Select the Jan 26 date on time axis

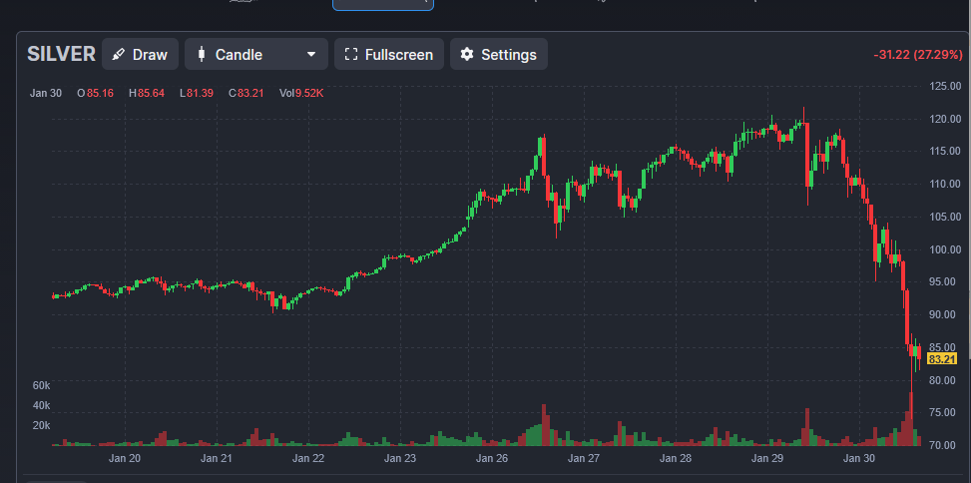492,459
